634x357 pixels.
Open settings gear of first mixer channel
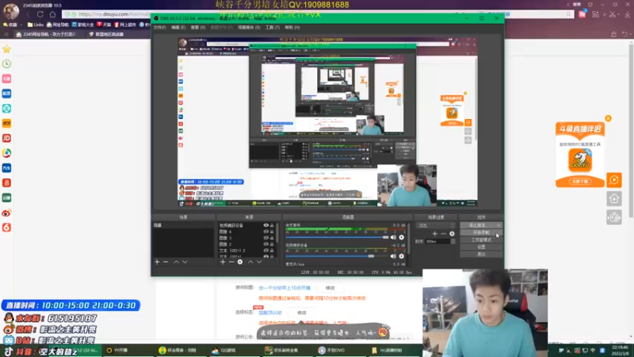[x=402, y=237]
